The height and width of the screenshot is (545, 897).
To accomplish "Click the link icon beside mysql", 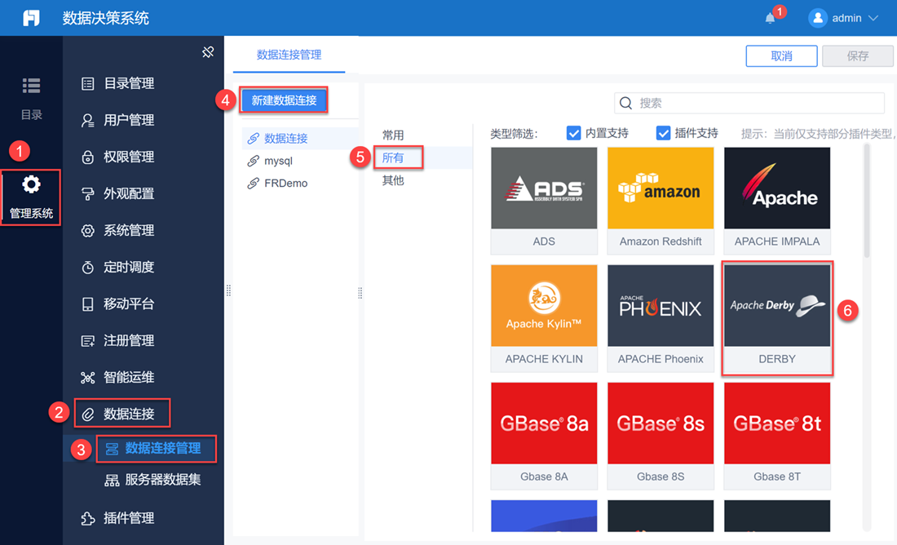I will (x=253, y=161).
